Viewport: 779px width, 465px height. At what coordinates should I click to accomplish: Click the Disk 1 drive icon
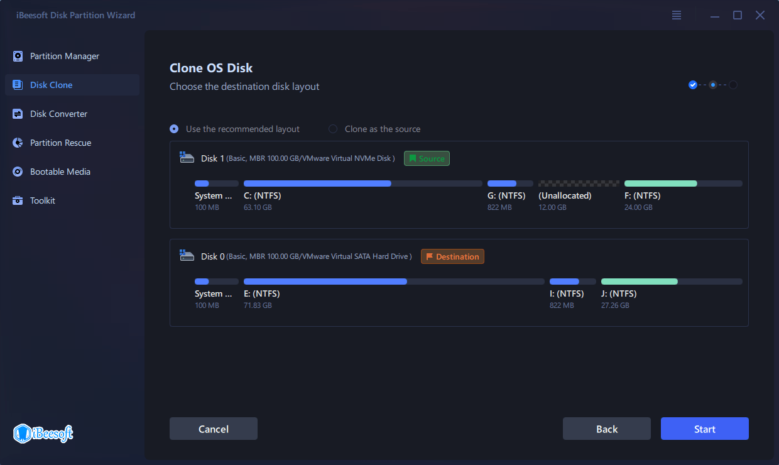point(187,158)
